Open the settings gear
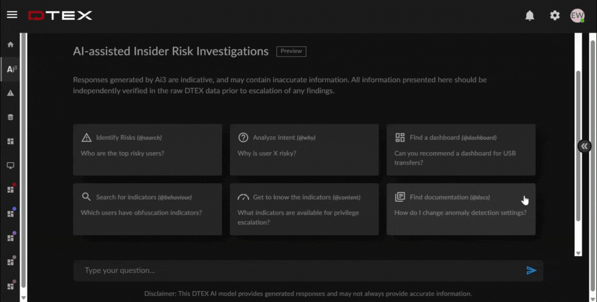The width and height of the screenshot is (597, 302). click(x=554, y=15)
